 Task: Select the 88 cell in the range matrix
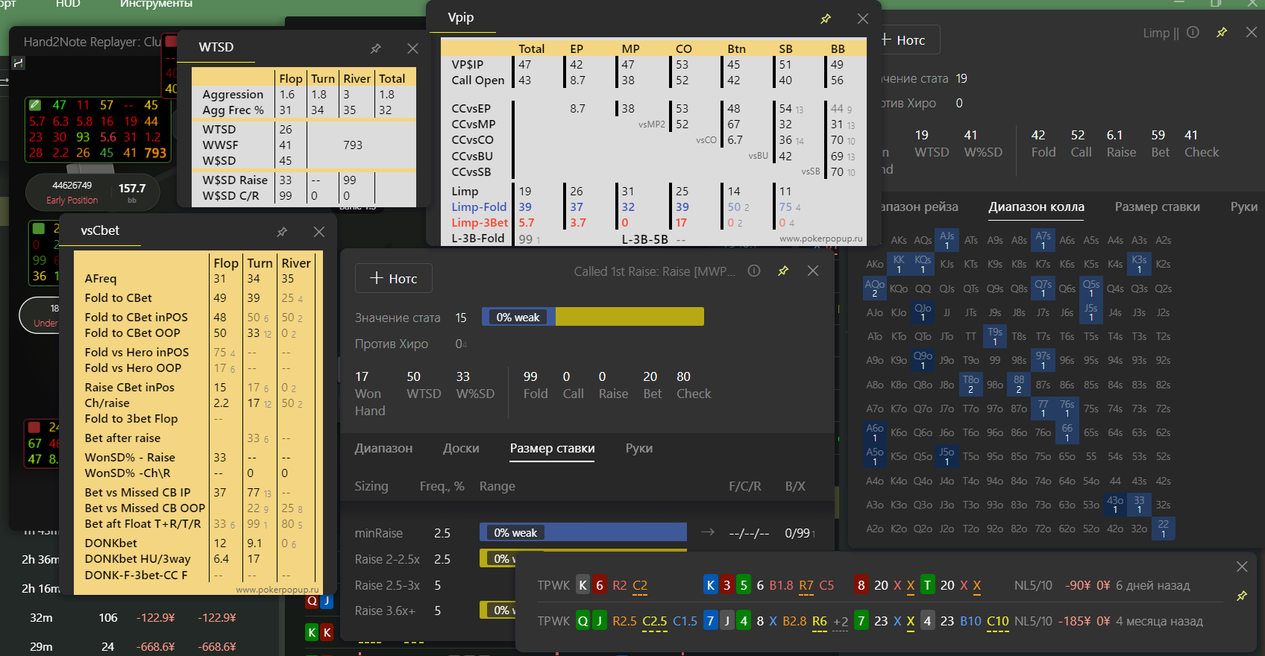(x=1019, y=385)
